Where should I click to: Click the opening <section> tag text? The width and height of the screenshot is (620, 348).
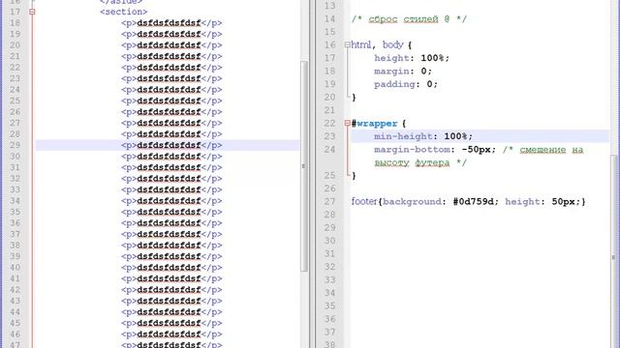pyautogui.click(x=124, y=12)
